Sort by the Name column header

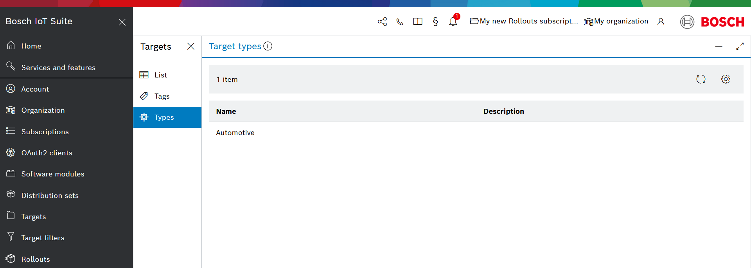pos(226,112)
